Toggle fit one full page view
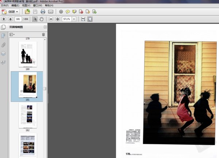The width and height of the screenshot is (219, 158). [x=90, y=19]
